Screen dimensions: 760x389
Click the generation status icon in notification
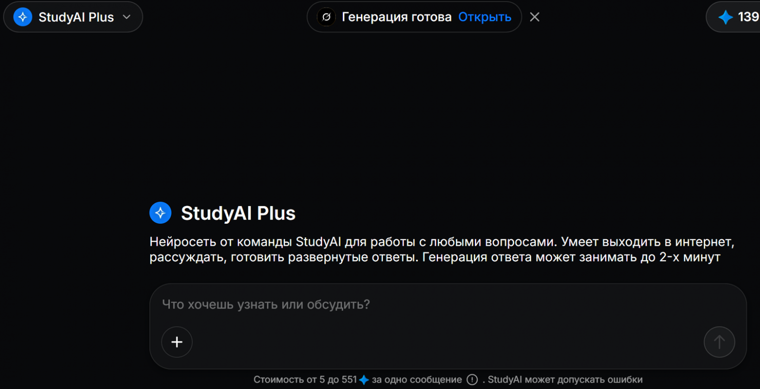[x=326, y=17]
